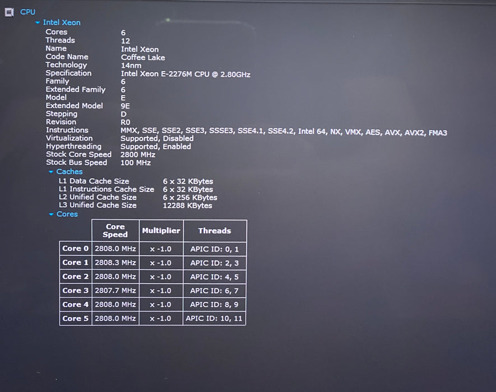This screenshot has height=392, width=496.
Task: Click Core 3 speed 2807.7 MHz
Action: [x=115, y=290]
